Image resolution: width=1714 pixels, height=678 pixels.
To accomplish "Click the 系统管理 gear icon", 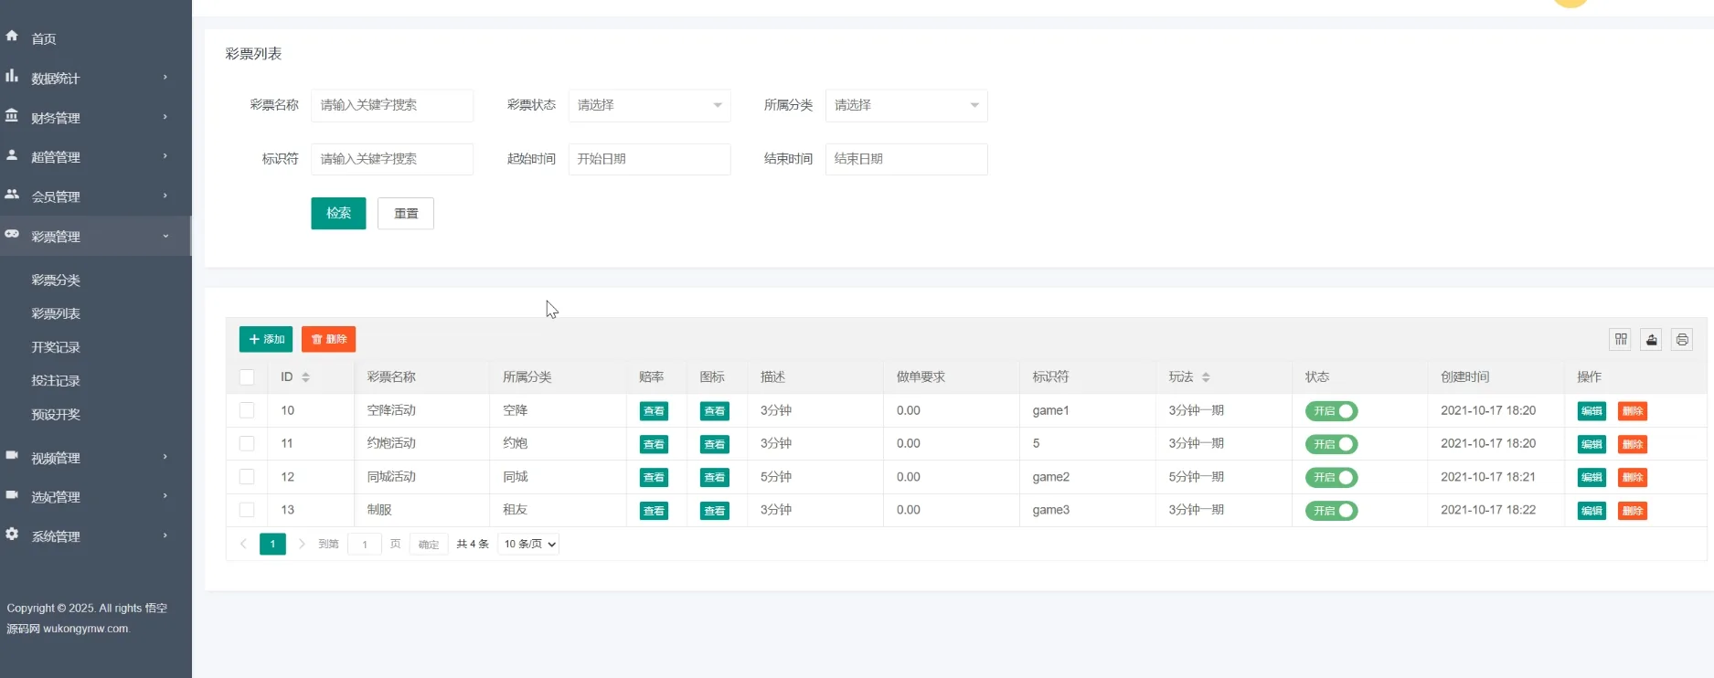I will click(12, 535).
